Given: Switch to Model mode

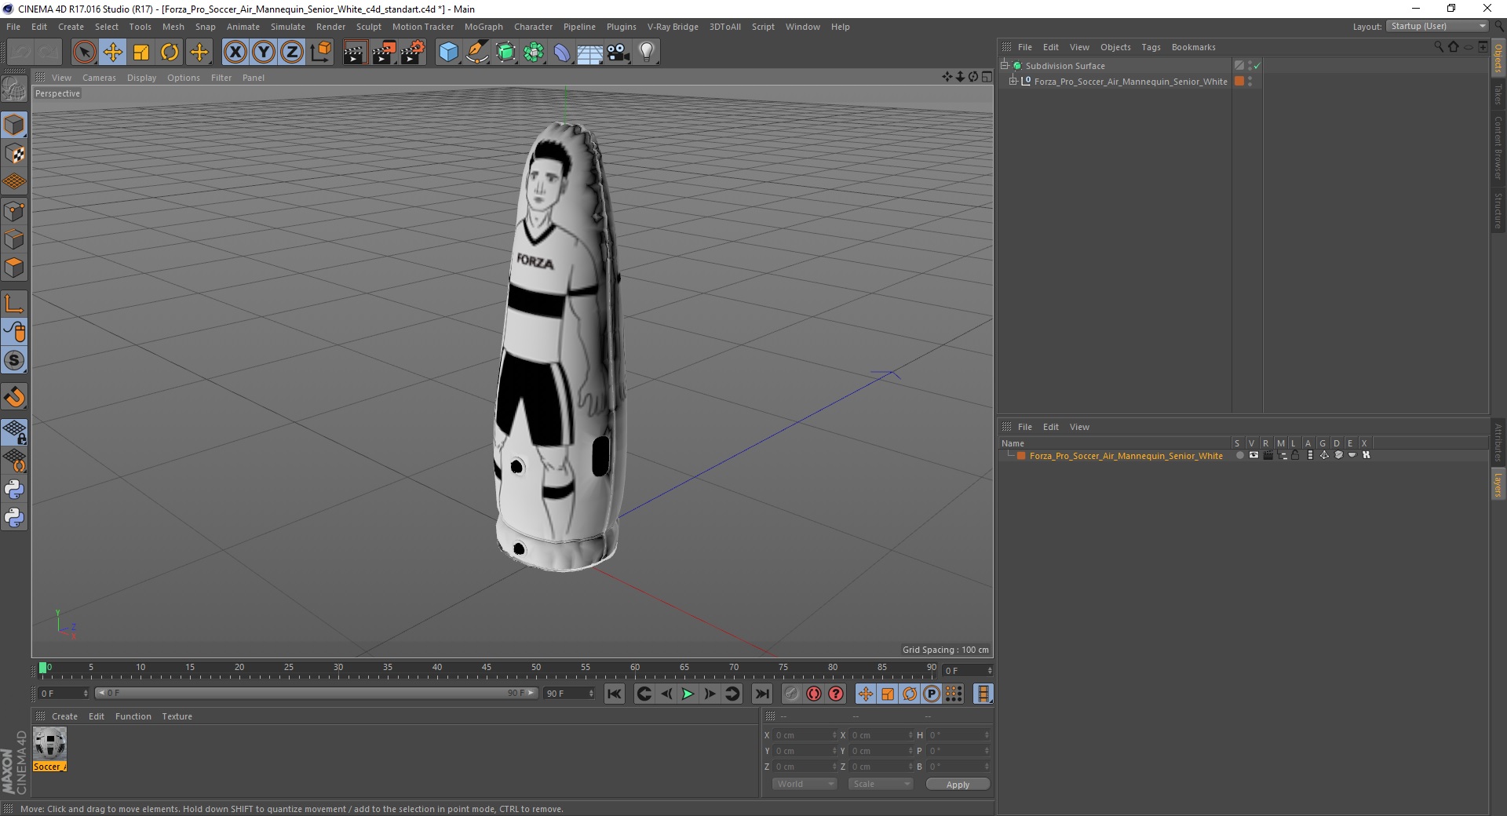Looking at the screenshot, I should (x=14, y=125).
